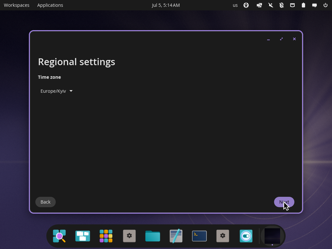Viewport: 332px width, 249px height.
Task: Click the muted sound icon in panel
Action: tap(271, 5)
